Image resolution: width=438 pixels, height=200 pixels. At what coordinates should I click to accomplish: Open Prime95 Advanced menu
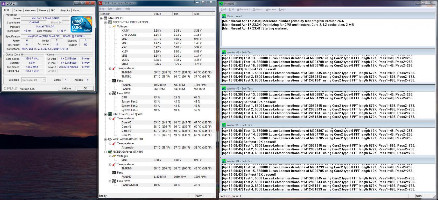pyautogui.click(x=243, y=9)
